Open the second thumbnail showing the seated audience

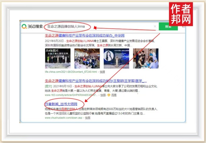pos(87,58)
